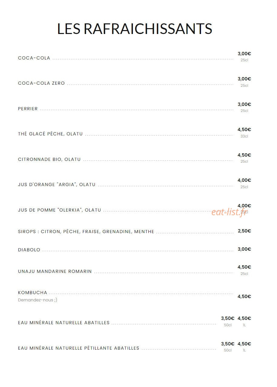The image size is (277, 387).
Task: Select the Coca-Cola Zero item
Action: pyautogui.click(x=41, y=83)
